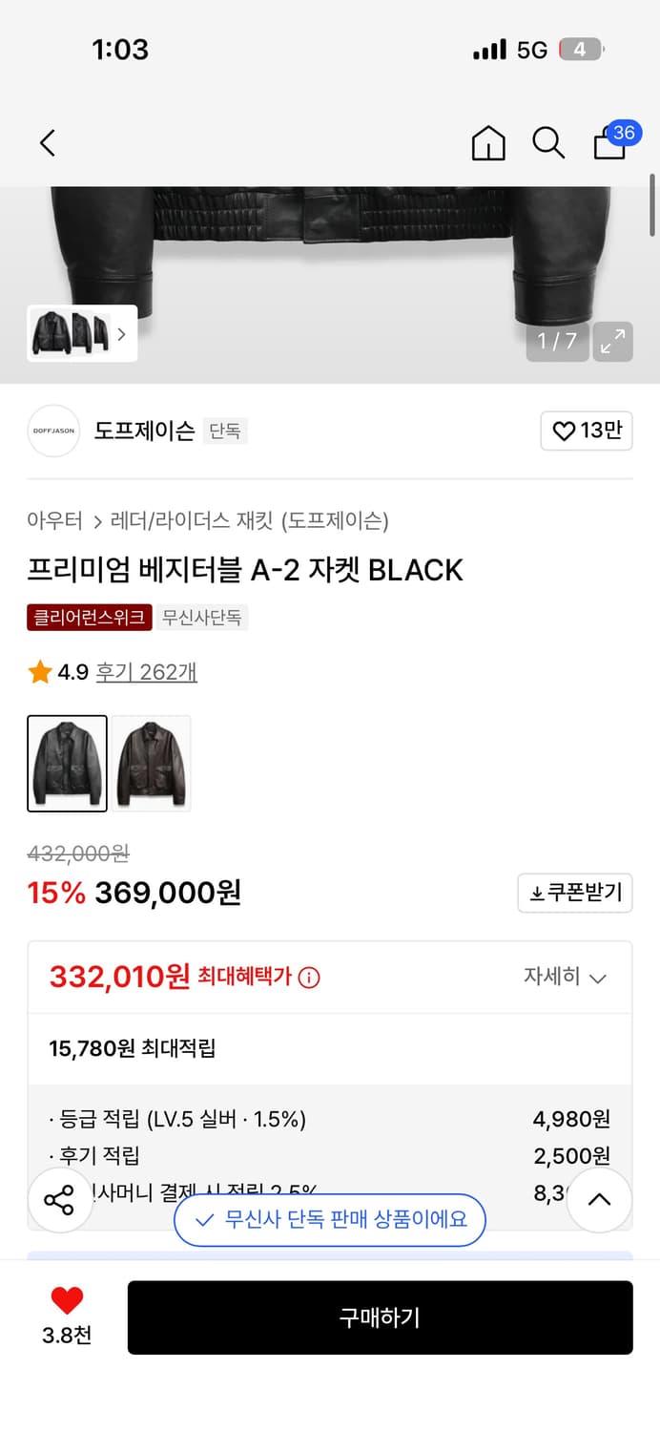The image size is (660, 1432).
Task: Open the product image fullscreen expand icon
Action: point(612,341)
